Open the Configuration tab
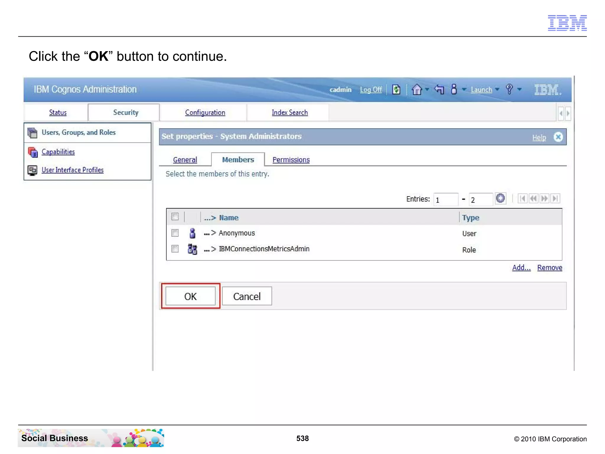605x454 pixels. (205, 113)
